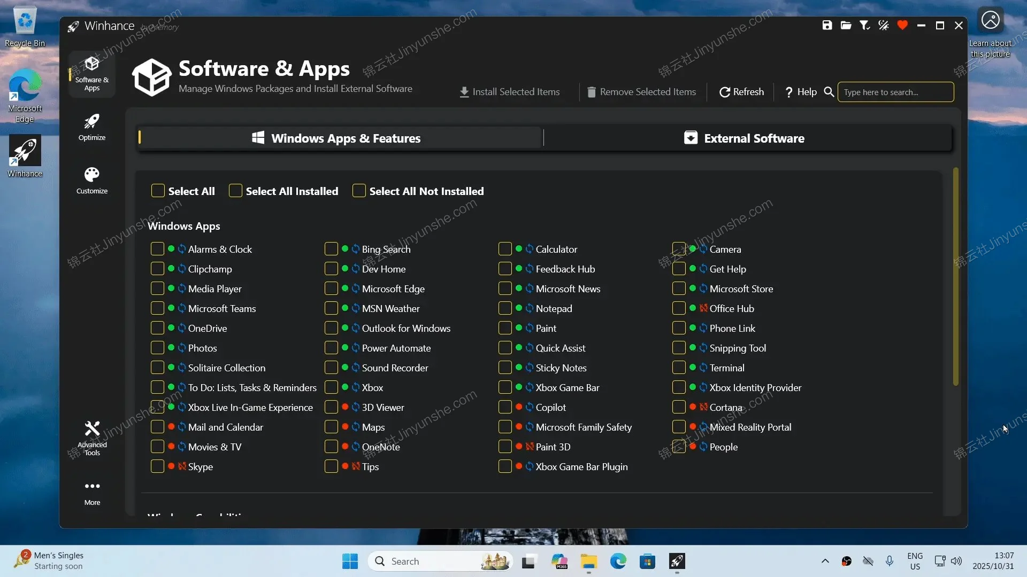Screen dimensions: 1027x577
Task: Open Winhance desktop shortcut
Action: click(x=25, y=156)
